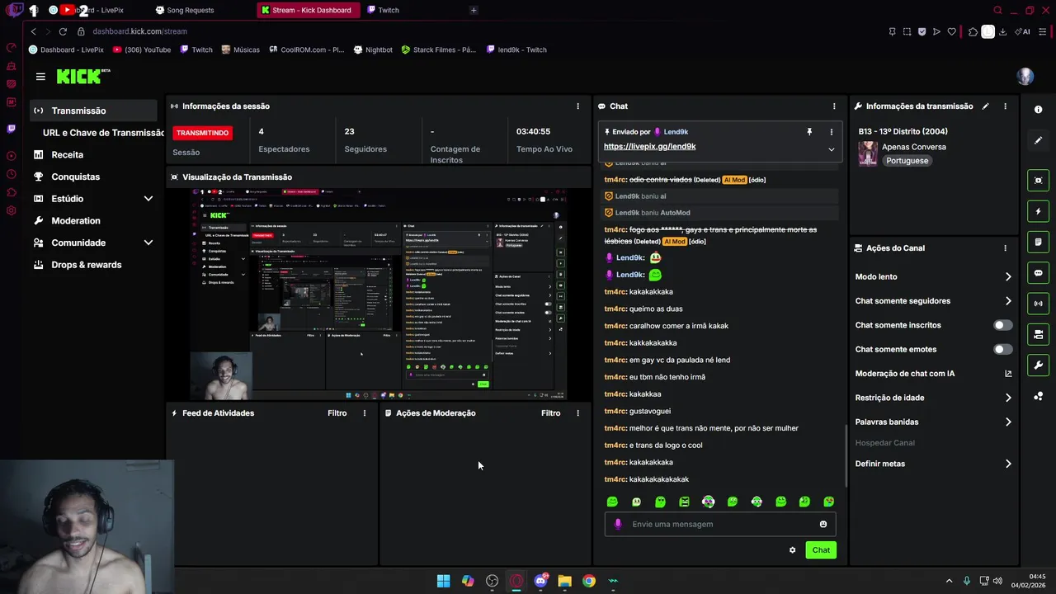
Task: Click the purple microphone icon in chat input
Action: coord(618,524)
